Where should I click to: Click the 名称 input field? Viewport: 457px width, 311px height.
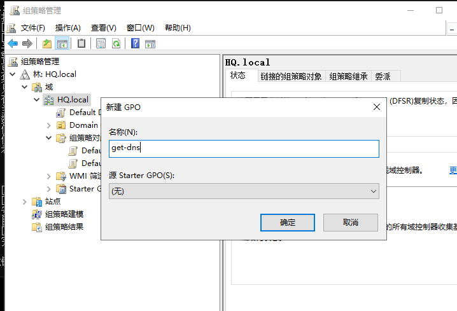tap(244, 149)
